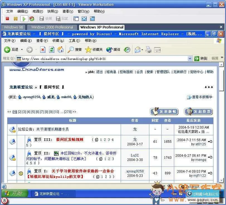Open the address bar history dropdown
The image size is (226, 205).
[x=190, y=59]
